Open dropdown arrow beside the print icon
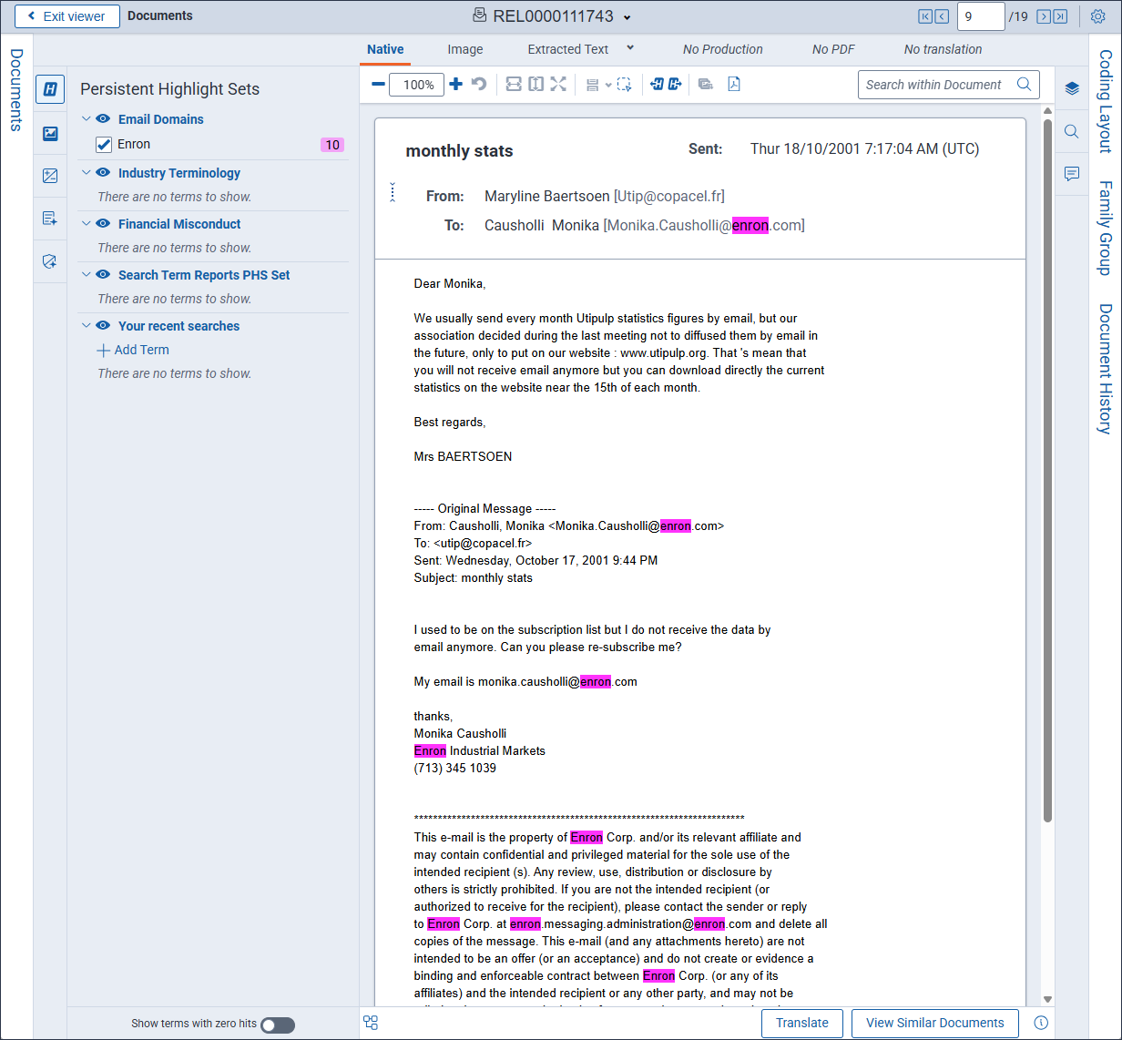Screen dimensions: 1122x1040 608,85
